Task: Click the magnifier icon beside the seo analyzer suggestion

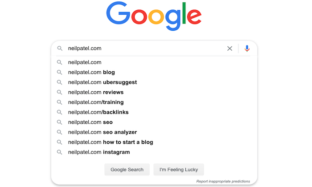Action: [60, 132]
